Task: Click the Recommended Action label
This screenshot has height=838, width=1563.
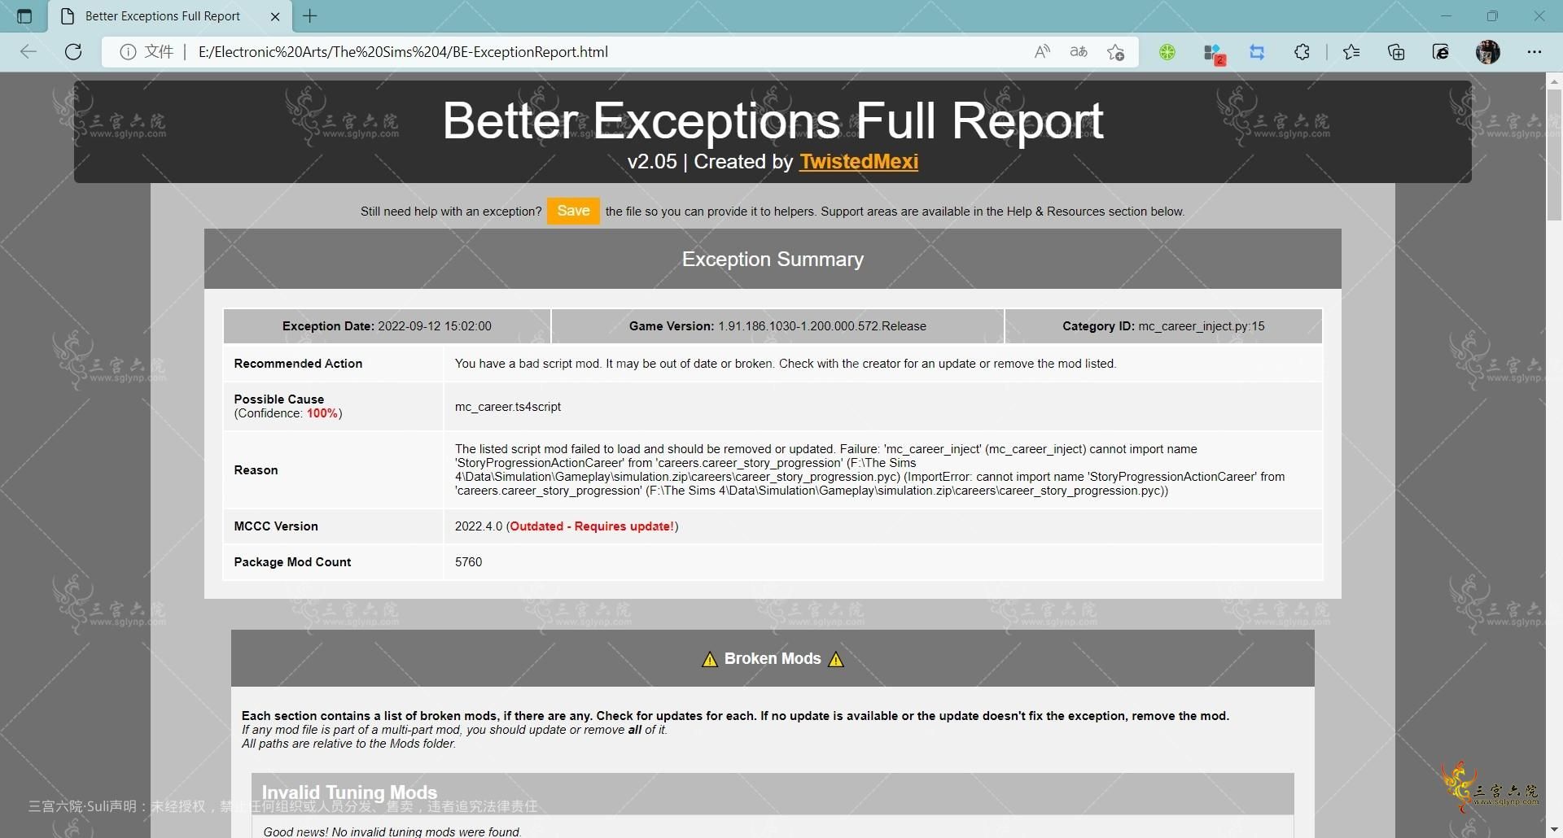Action: pos(298,364)
